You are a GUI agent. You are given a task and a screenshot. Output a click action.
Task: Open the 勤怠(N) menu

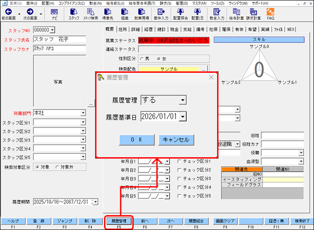tap(96, 4)
